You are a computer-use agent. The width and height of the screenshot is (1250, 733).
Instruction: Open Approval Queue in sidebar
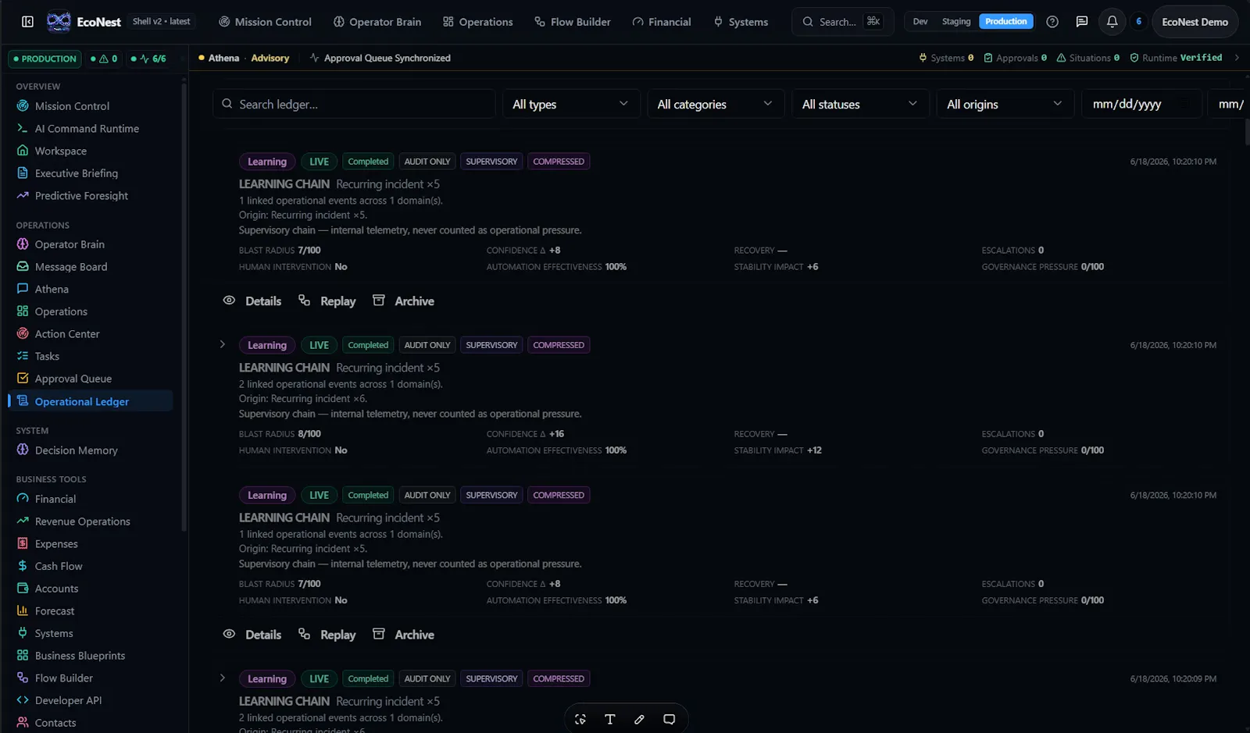coord(73,379)
